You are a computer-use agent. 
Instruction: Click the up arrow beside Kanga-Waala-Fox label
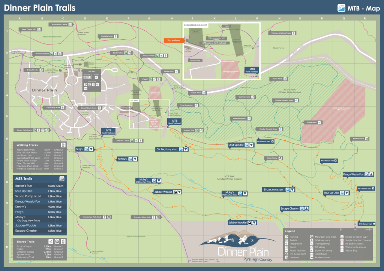click(x=371, y=174)
